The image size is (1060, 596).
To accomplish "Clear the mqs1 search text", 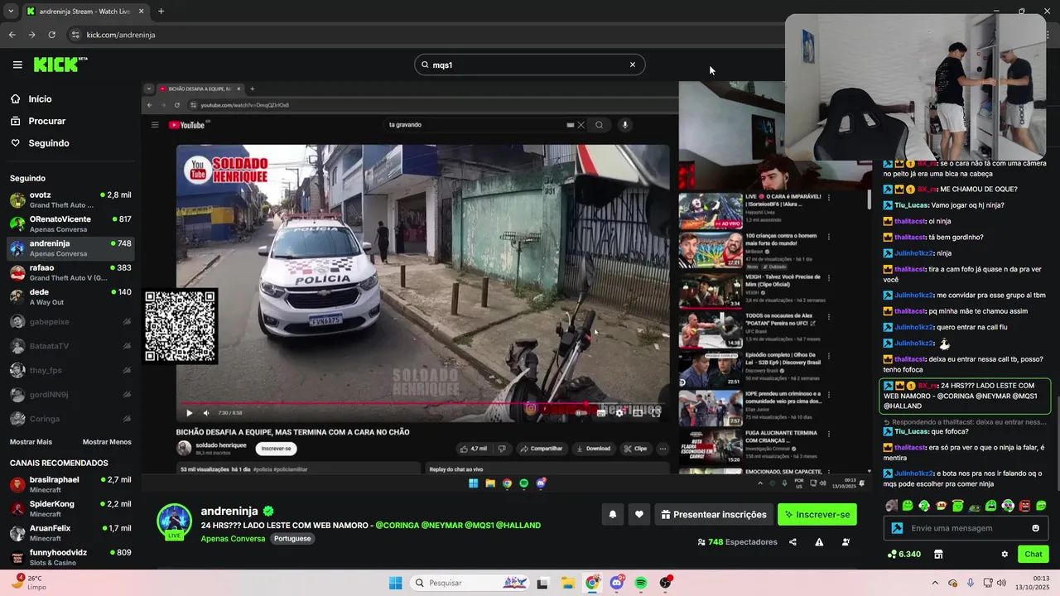I will pos(633,65).
